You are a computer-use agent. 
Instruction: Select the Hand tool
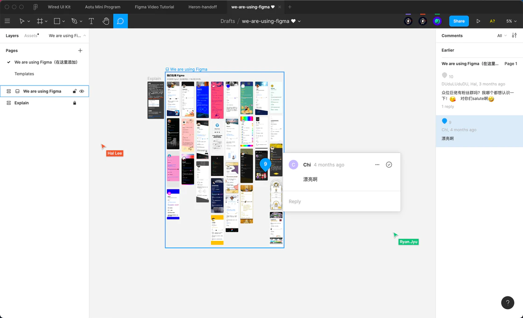[x=106, y=21]
